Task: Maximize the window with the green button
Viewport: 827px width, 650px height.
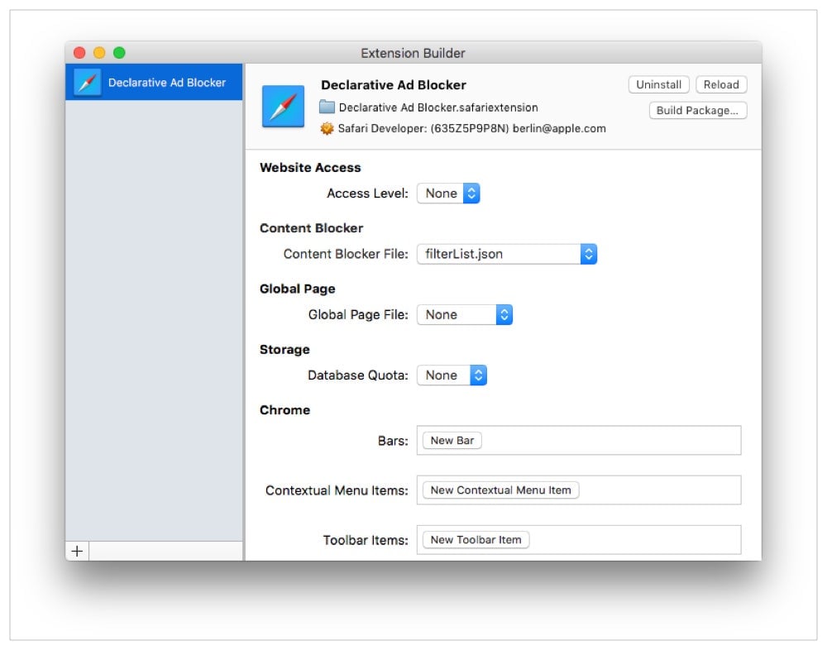Action: 120,53
